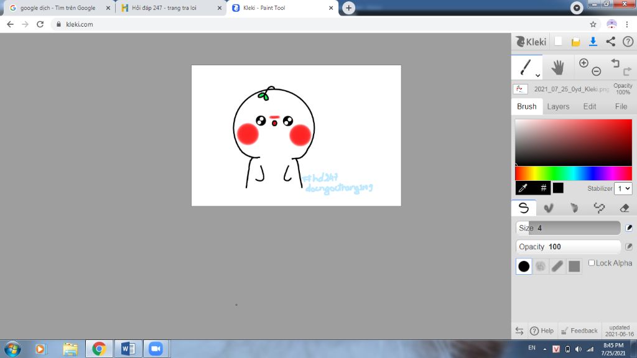Click the layer preview thumbnail
637x358 pixels.
[x=520, y=89]
